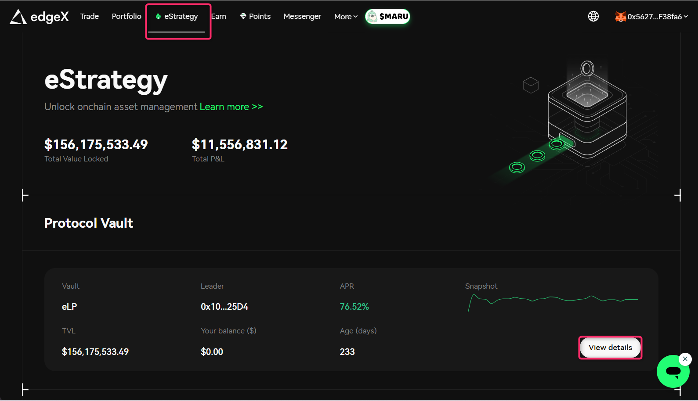Expand the More dropdown menu
Screen dimensions: 698x401
pos(343,17)
